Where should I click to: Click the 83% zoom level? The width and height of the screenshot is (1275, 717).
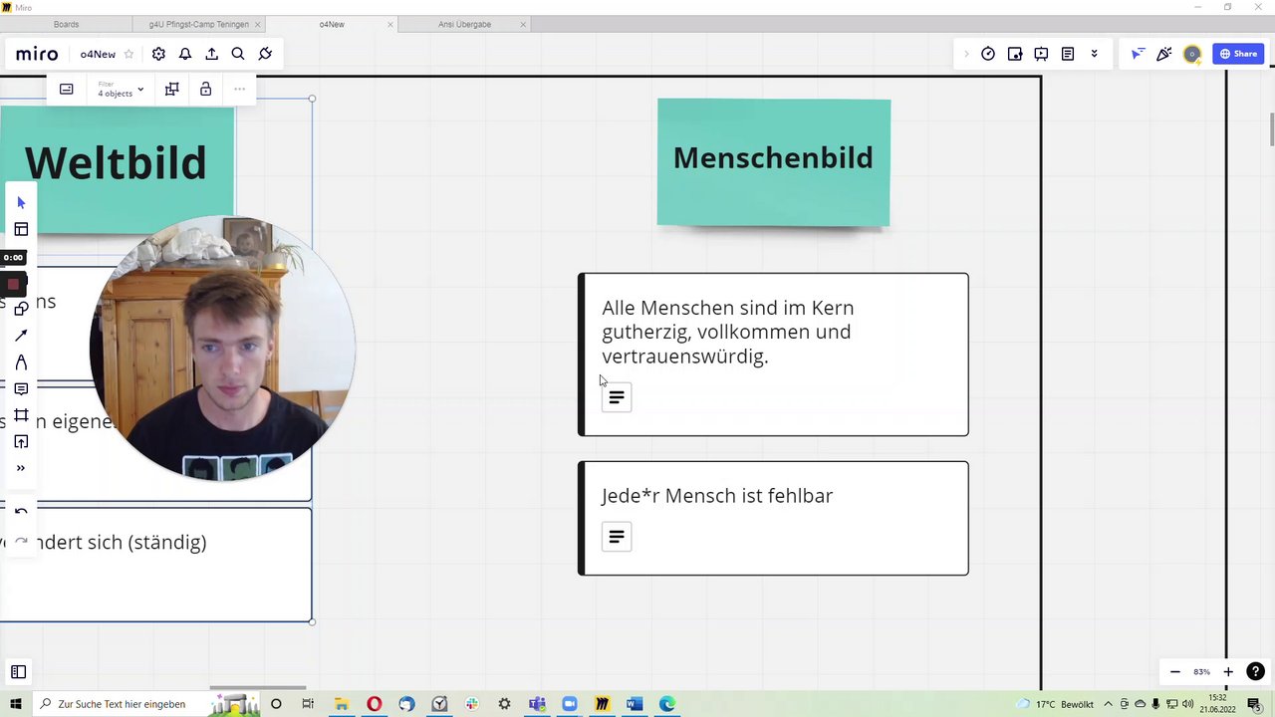(x=1201, y=672)
